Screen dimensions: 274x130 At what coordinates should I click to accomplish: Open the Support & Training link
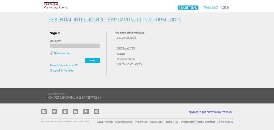62,70
